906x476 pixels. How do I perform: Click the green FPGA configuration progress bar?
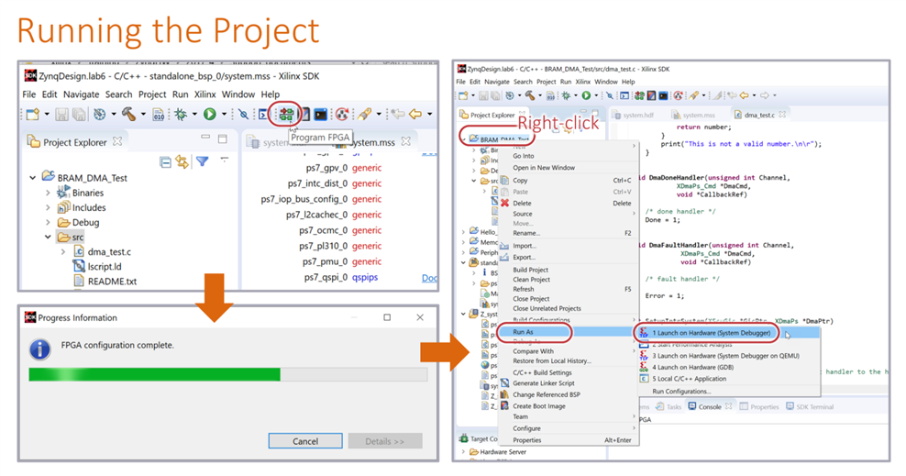click(x=154, y=375)
